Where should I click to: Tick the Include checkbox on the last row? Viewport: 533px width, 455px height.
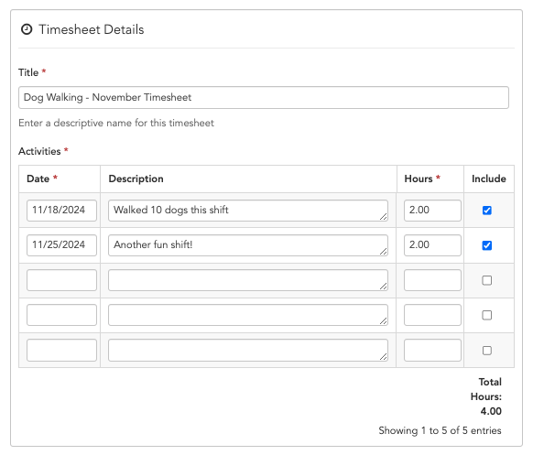[487, 351]
